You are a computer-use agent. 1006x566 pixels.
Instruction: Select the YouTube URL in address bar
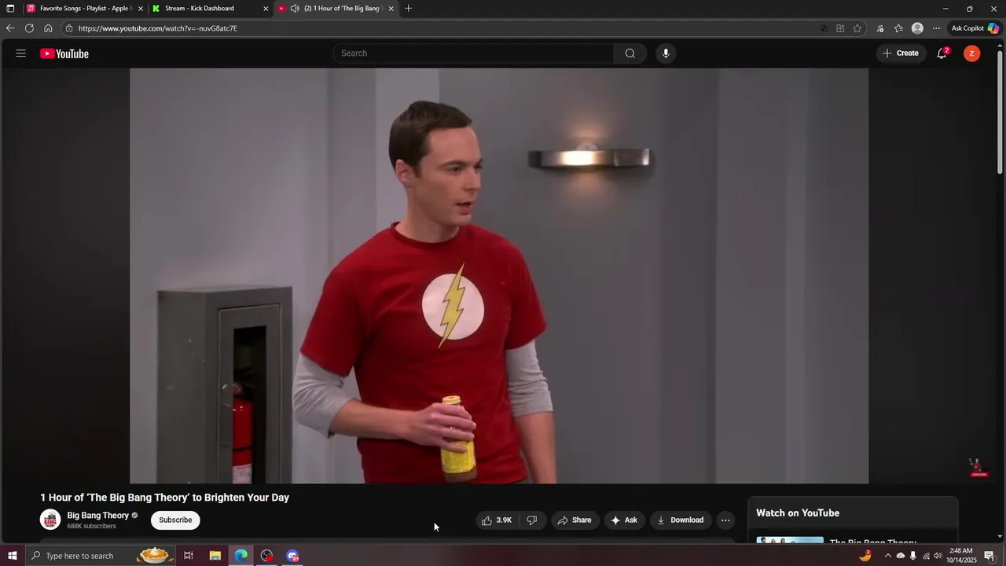coord(158,28)
